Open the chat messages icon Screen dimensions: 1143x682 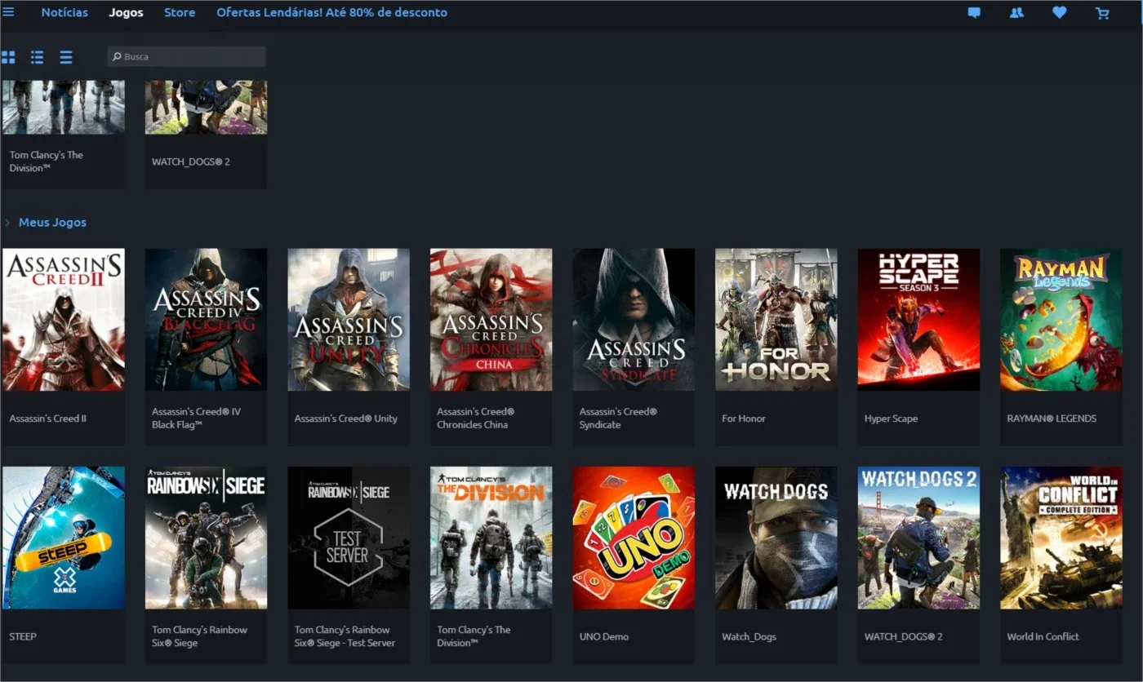(974, 12)
